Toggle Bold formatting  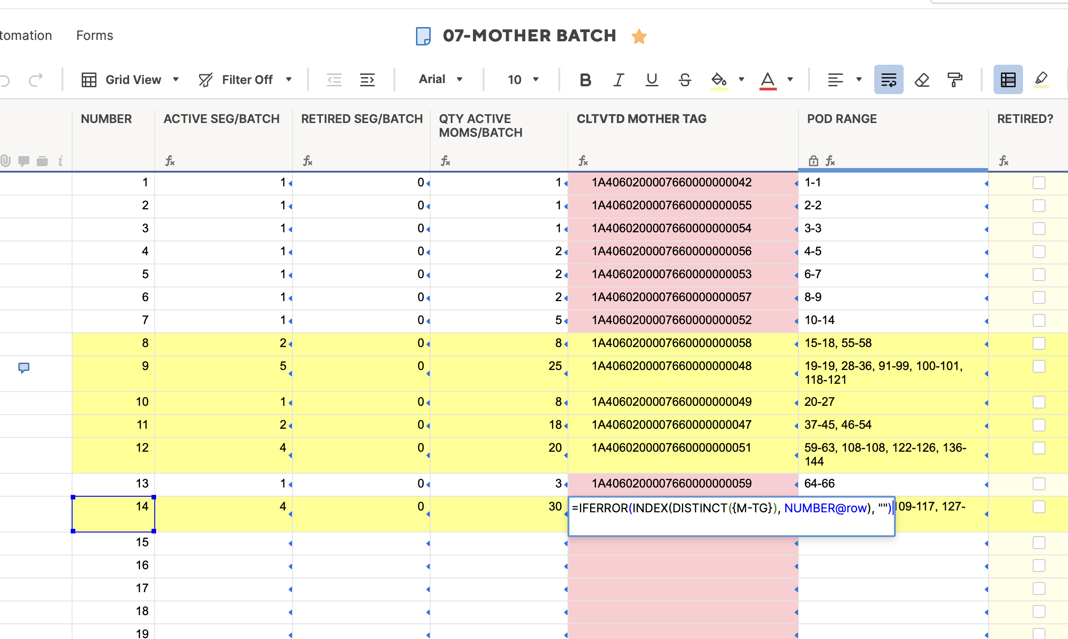coord(585,80)
